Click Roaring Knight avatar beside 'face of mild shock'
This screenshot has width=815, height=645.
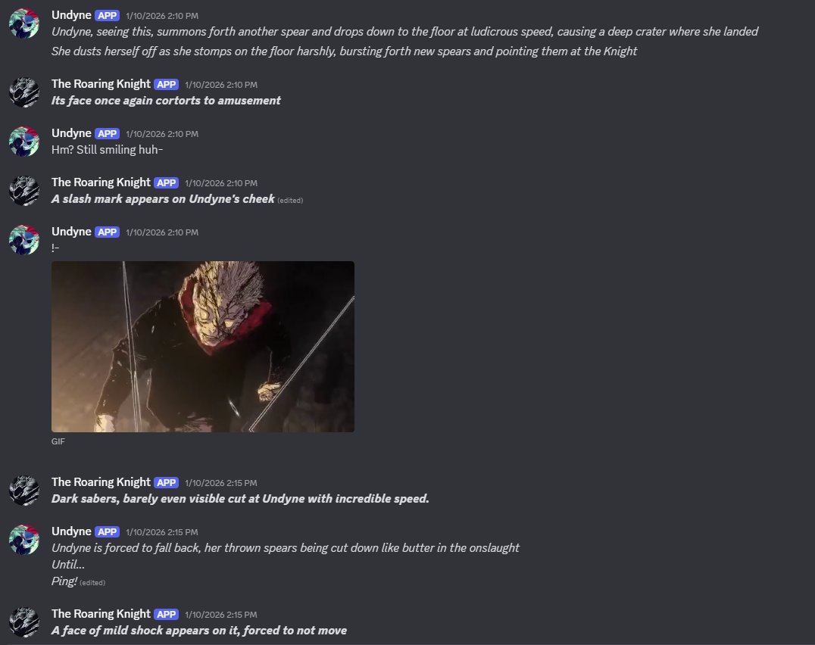(x=24, y=622)
